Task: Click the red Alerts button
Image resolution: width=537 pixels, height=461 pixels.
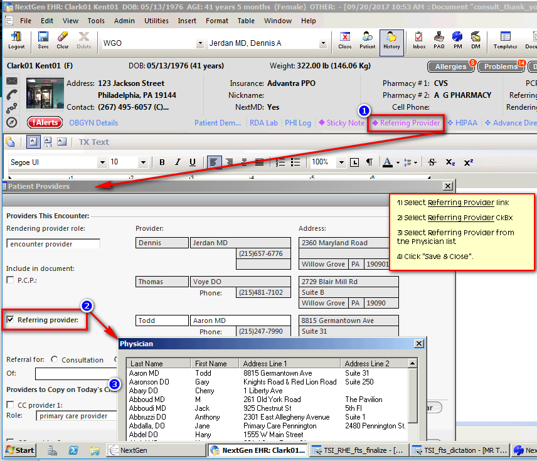Action: click(x=45, y=122)
